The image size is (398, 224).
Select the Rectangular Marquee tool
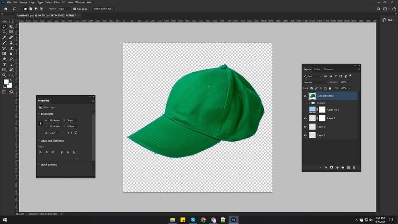point(11,22)
